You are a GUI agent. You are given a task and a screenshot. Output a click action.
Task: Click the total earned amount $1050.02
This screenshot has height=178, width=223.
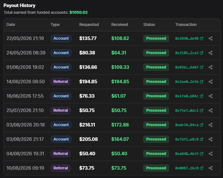point(78,12)
